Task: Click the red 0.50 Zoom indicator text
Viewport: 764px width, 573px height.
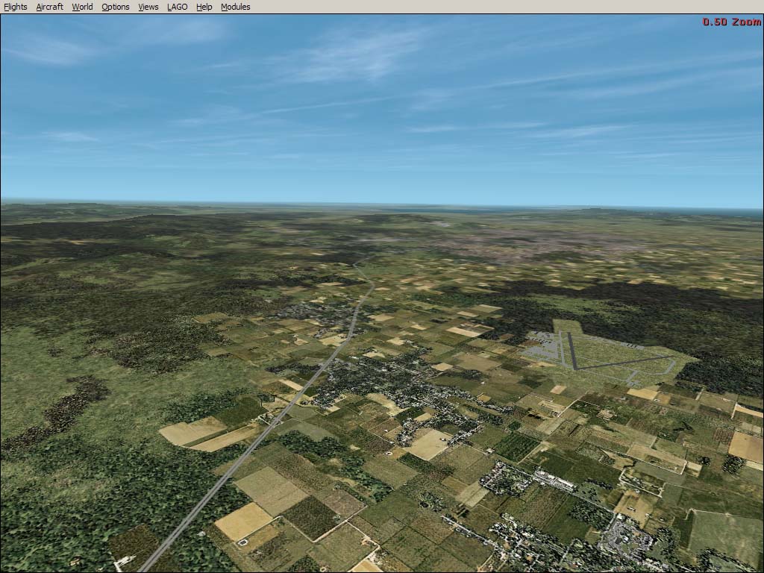Action: point(732,22)
